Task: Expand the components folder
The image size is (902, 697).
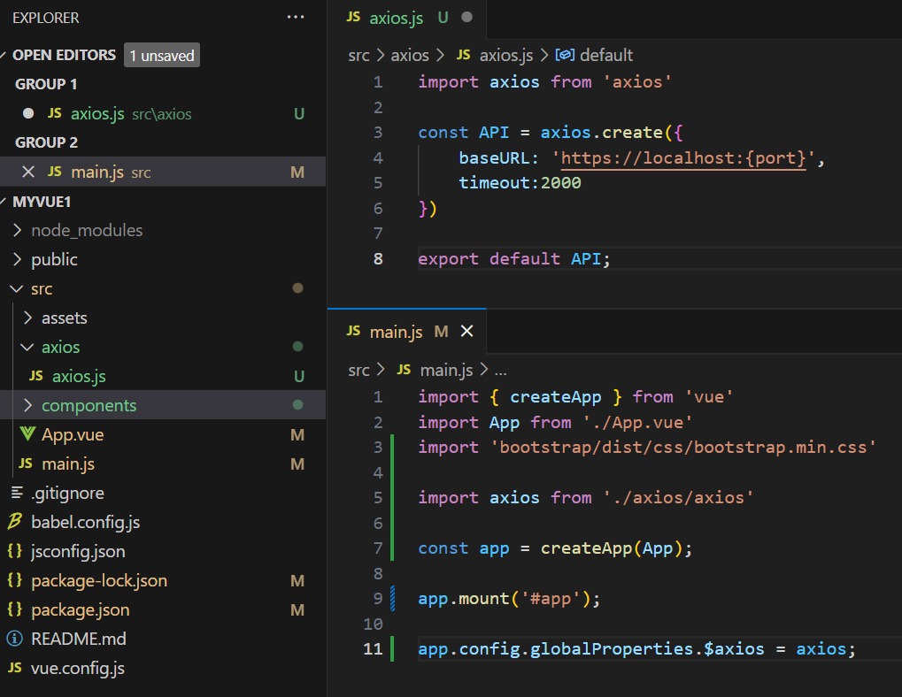Action: coord(27,406)
